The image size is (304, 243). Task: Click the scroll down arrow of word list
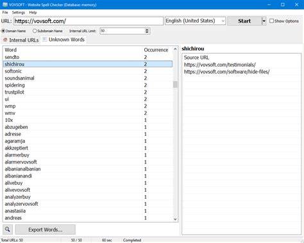click(x=175, y=219)
